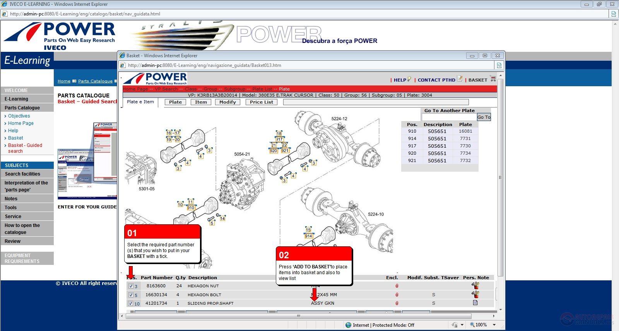Click the encl. icon on SLIDING PROP.SHAFT row
Screen dimensions: 619x331
(x=397, y=303)
